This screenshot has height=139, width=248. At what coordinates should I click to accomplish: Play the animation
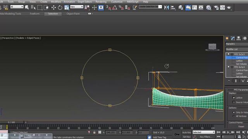pos(228,132)
